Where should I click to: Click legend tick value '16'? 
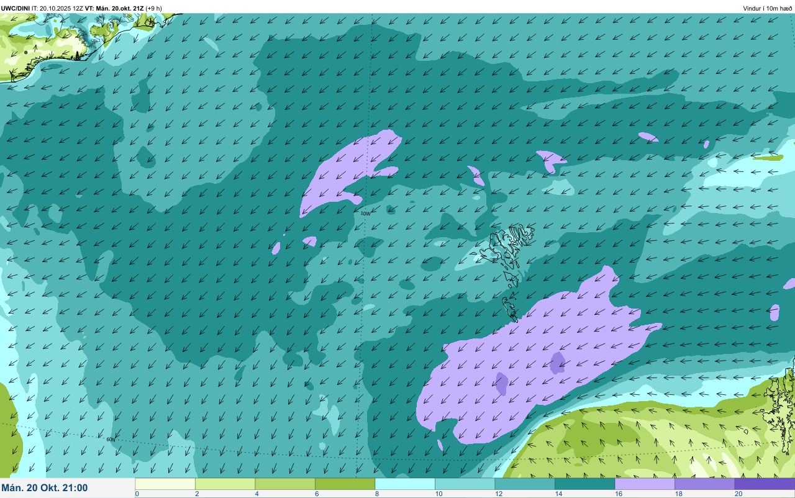618,494
